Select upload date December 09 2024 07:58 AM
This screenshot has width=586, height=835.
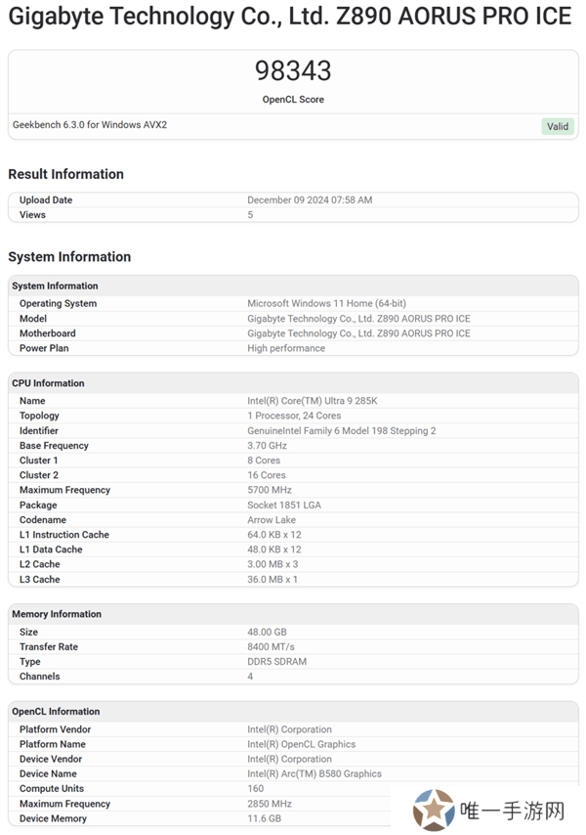click(x=310, y=200)
